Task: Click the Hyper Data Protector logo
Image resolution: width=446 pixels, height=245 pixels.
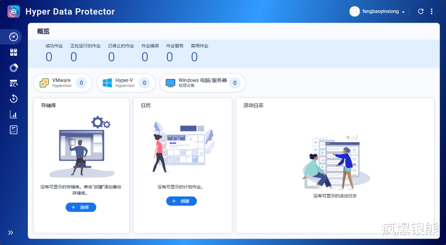Action: point(13,12)
